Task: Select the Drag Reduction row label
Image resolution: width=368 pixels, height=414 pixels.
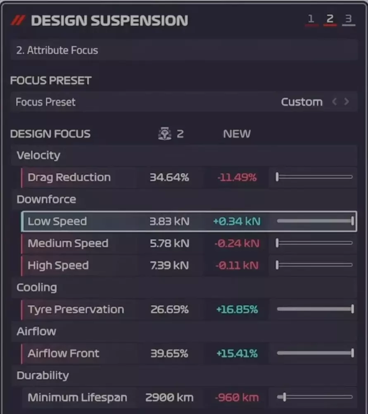Action: tap(69, 177)
